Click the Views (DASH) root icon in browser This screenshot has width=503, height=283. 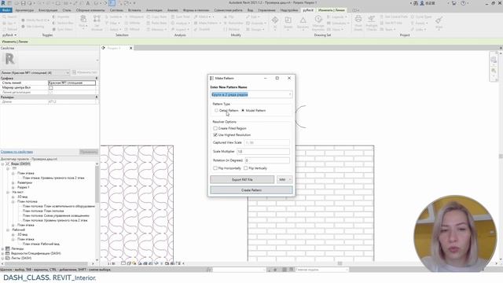click(8, 164)
